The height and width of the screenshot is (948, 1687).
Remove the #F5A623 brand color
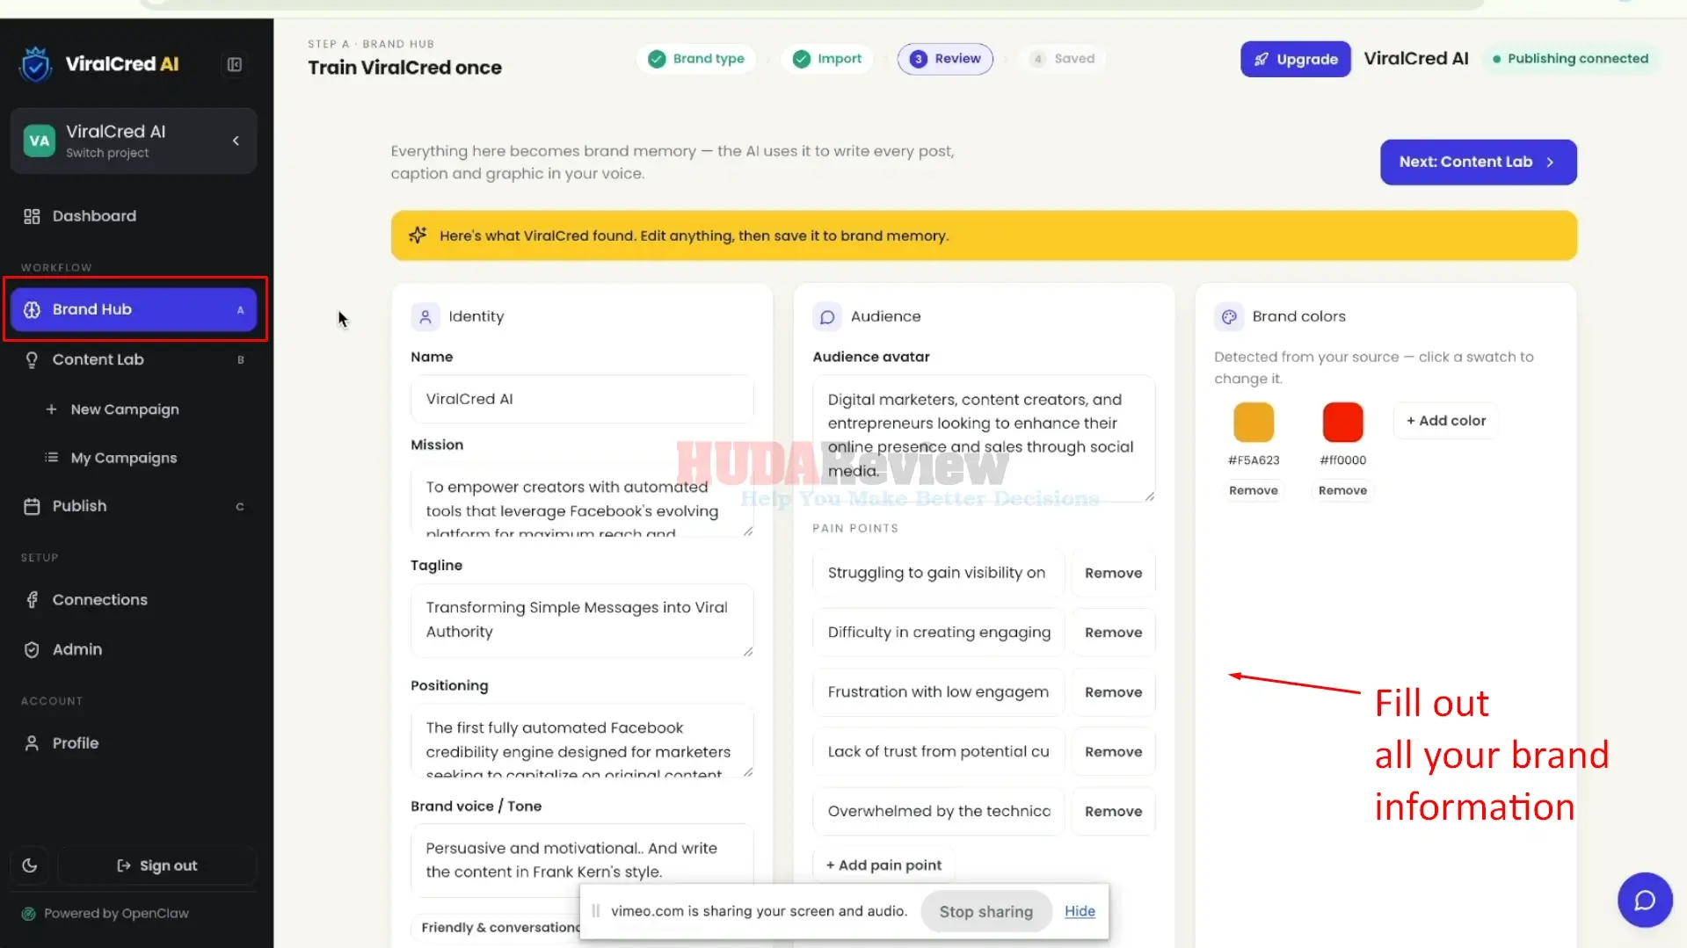(1254, 490)
